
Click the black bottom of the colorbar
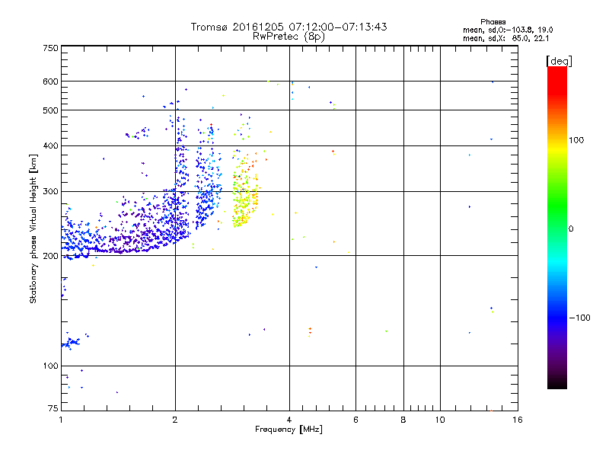(557, 383)
